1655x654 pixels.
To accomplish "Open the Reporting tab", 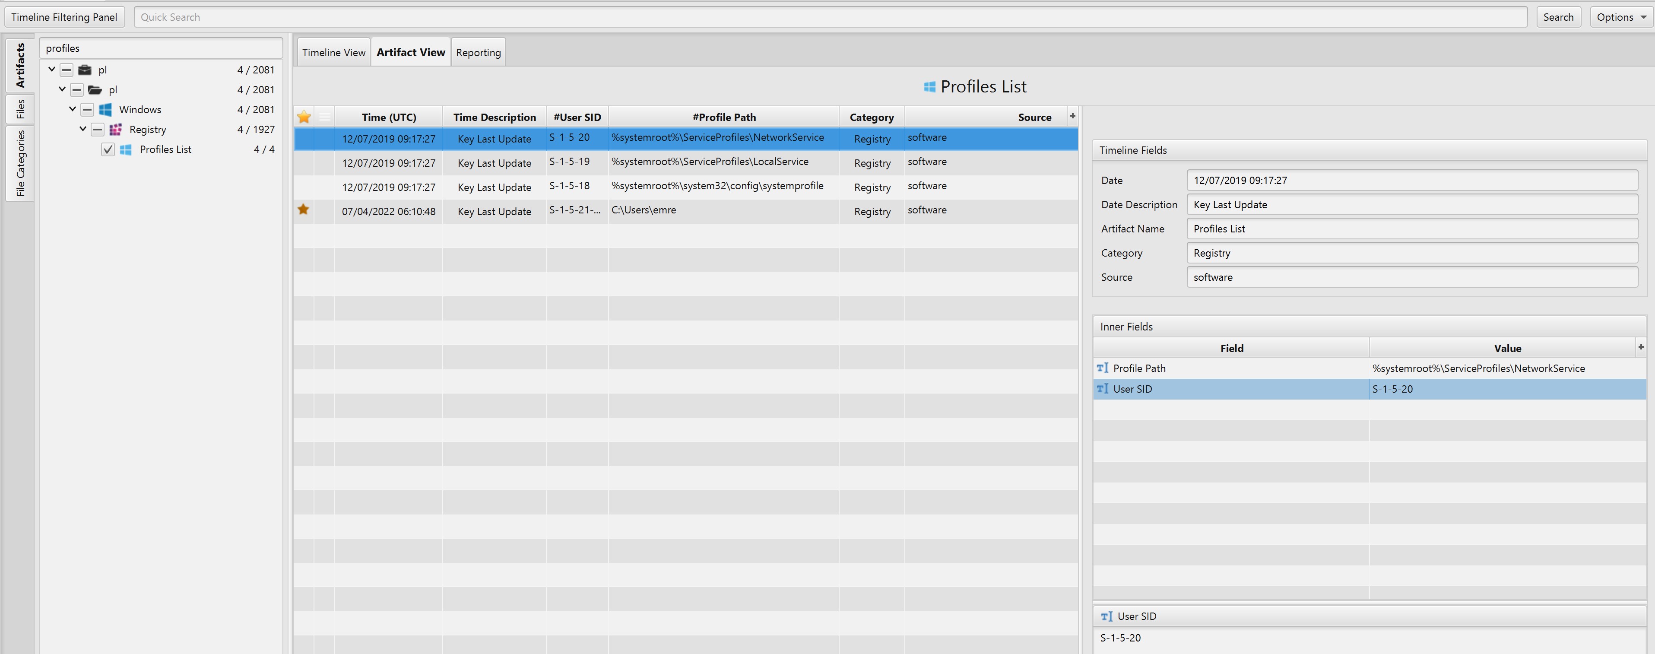I will coord(478,52).
